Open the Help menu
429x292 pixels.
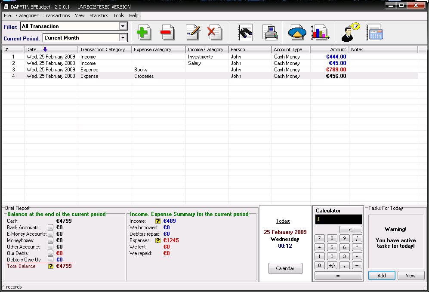click(x=133, y=15)
